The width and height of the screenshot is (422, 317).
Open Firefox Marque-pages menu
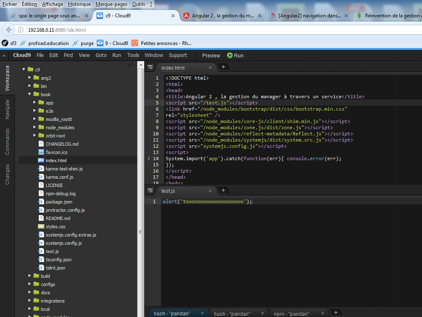tap(112, 4)
